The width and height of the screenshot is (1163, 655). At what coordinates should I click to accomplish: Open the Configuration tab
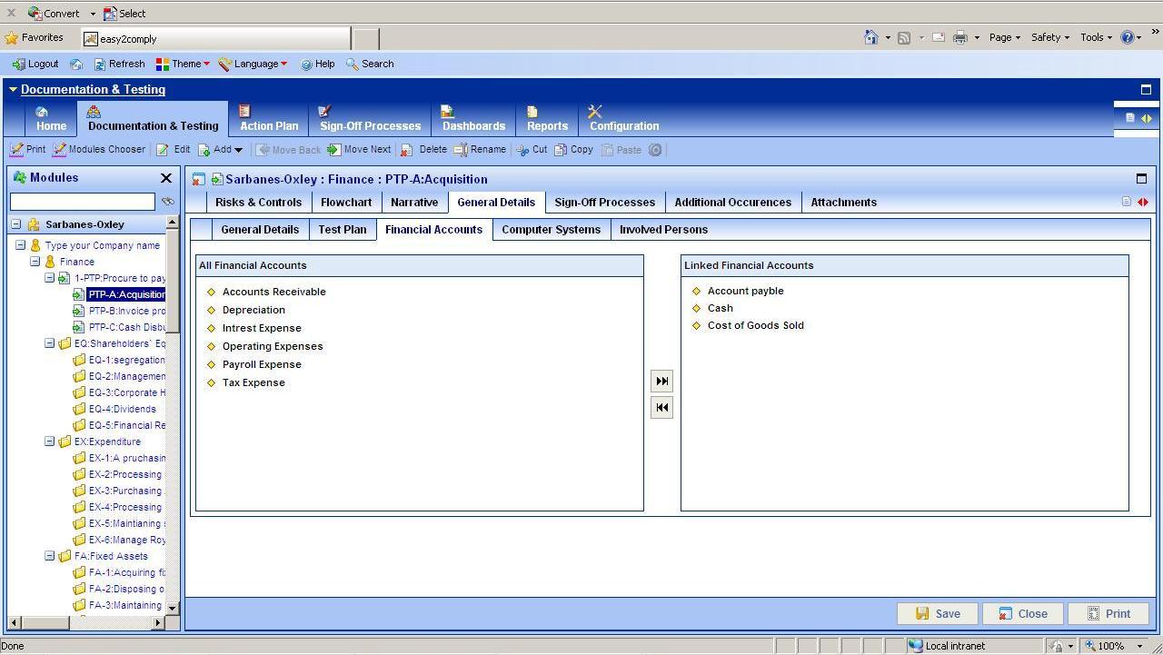[x=624, y=119]
